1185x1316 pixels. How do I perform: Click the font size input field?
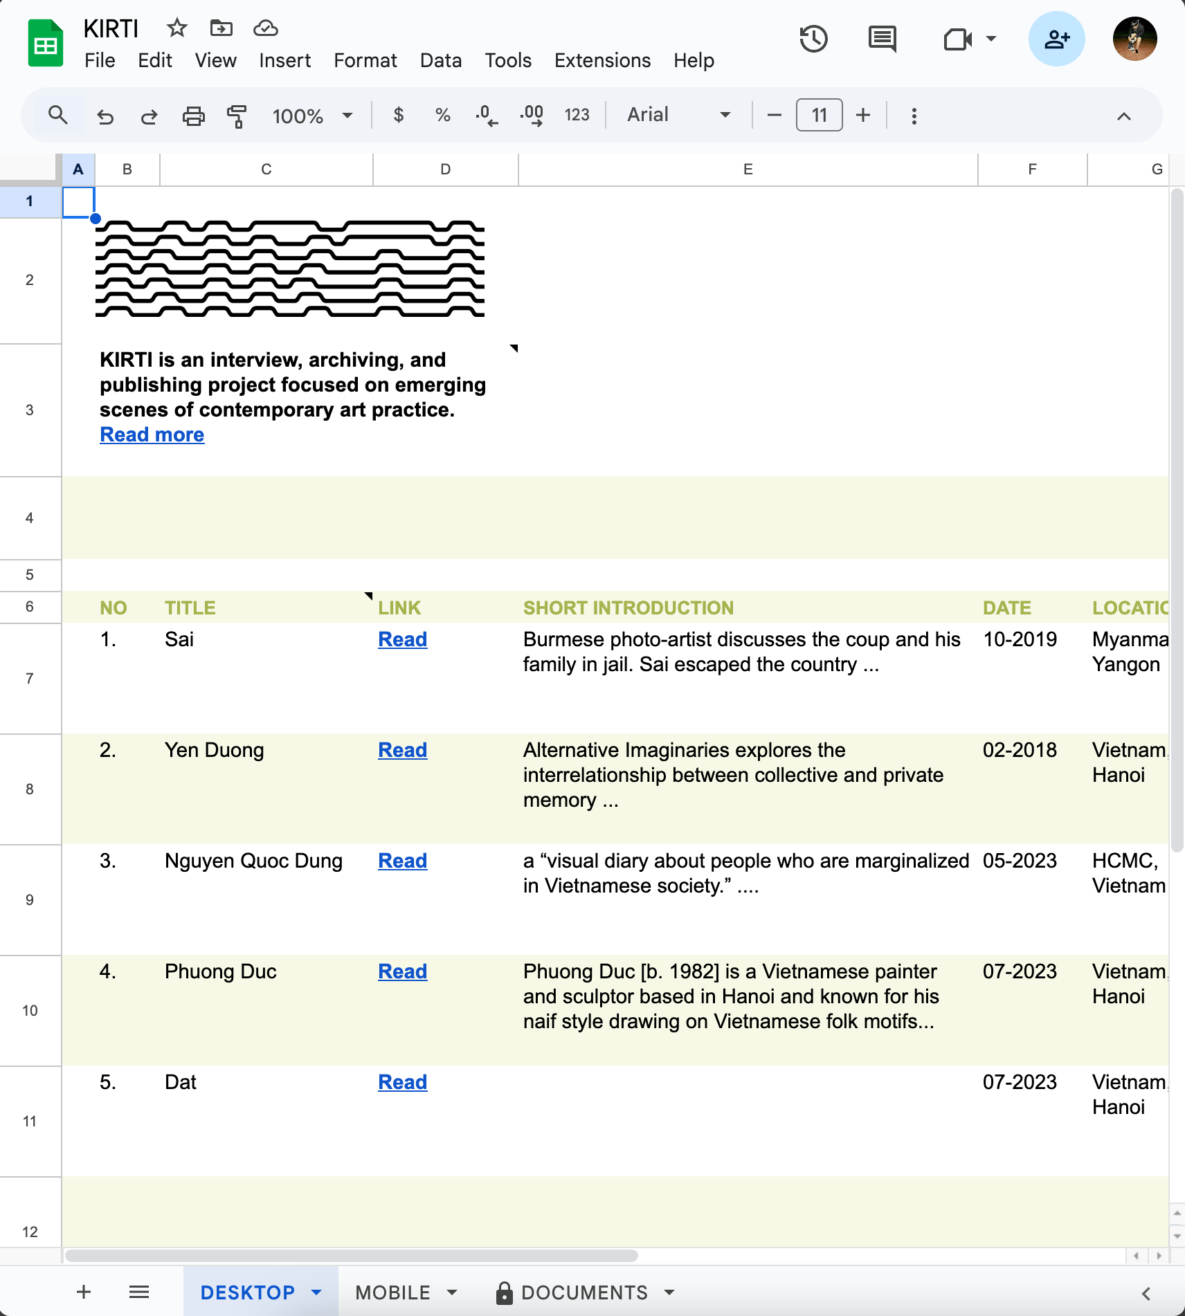point(819,116)
